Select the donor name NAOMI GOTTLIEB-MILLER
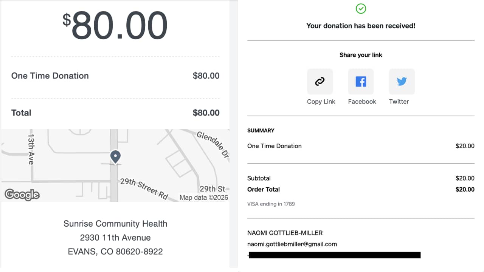Viewport: 484px width, 272px height. coord(285,233)
